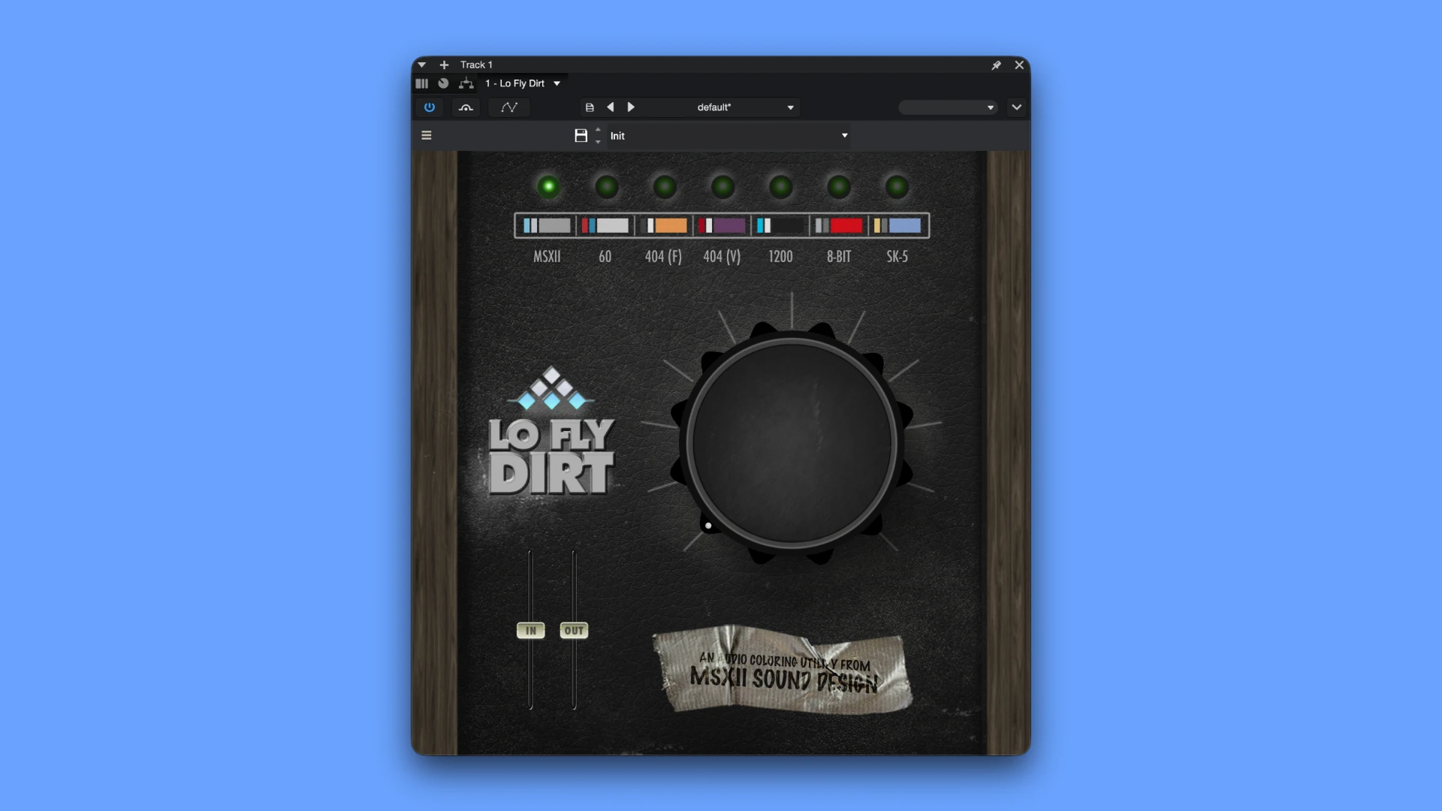Click the OUT level slider handle

click(574, 631)
